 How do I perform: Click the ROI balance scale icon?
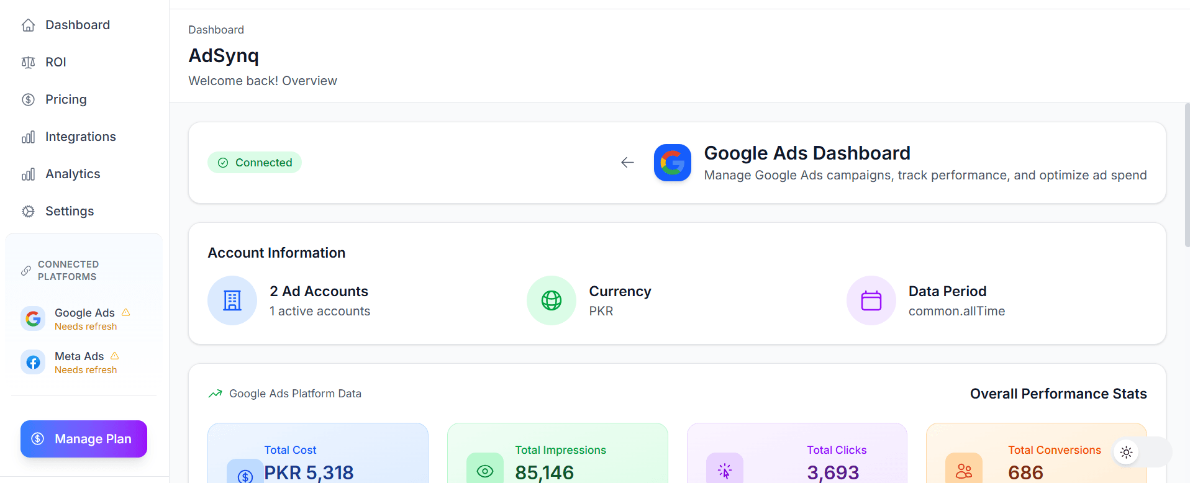coord(28,62)
